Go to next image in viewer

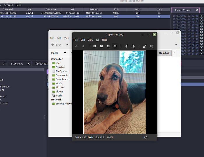(x=83, y=46)
